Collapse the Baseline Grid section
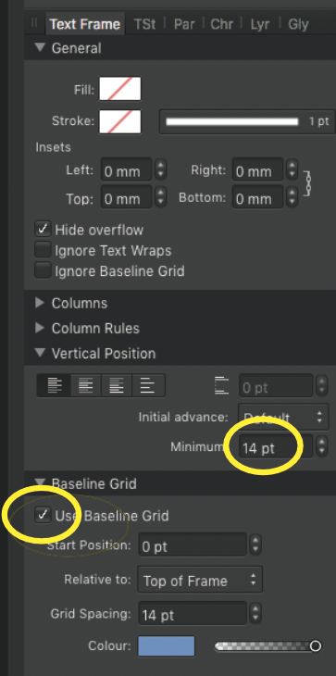336x676 pixels. [40, 482]
